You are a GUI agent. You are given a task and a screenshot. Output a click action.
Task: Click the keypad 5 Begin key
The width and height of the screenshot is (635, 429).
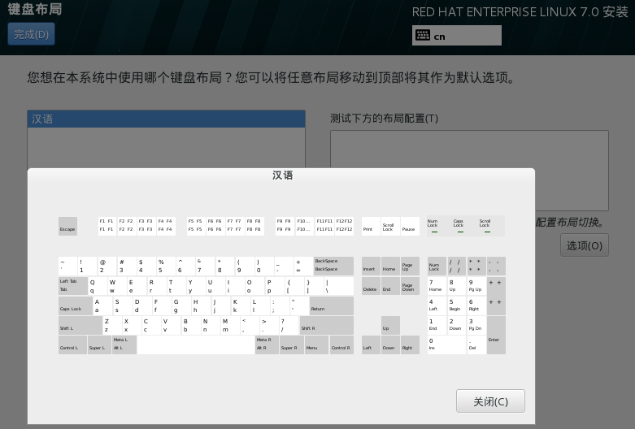(457, 305)
